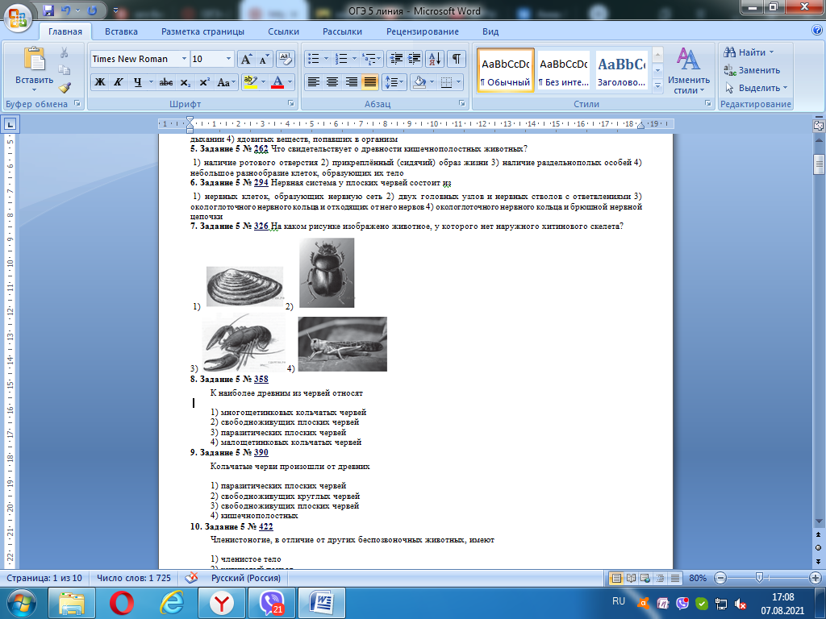The image size is (826, 619).
Task: Select the Format Painter brush
Action: point(65,87)
